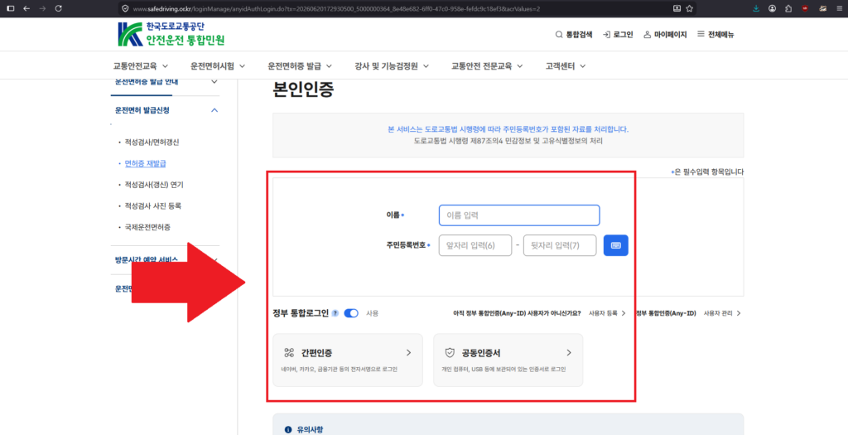
Task: Open 적성검사 사진 등록 in sidebar
Action: point(152,206)
